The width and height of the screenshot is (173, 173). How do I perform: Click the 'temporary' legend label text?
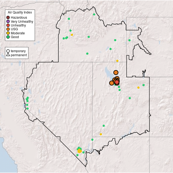point(18,51)
